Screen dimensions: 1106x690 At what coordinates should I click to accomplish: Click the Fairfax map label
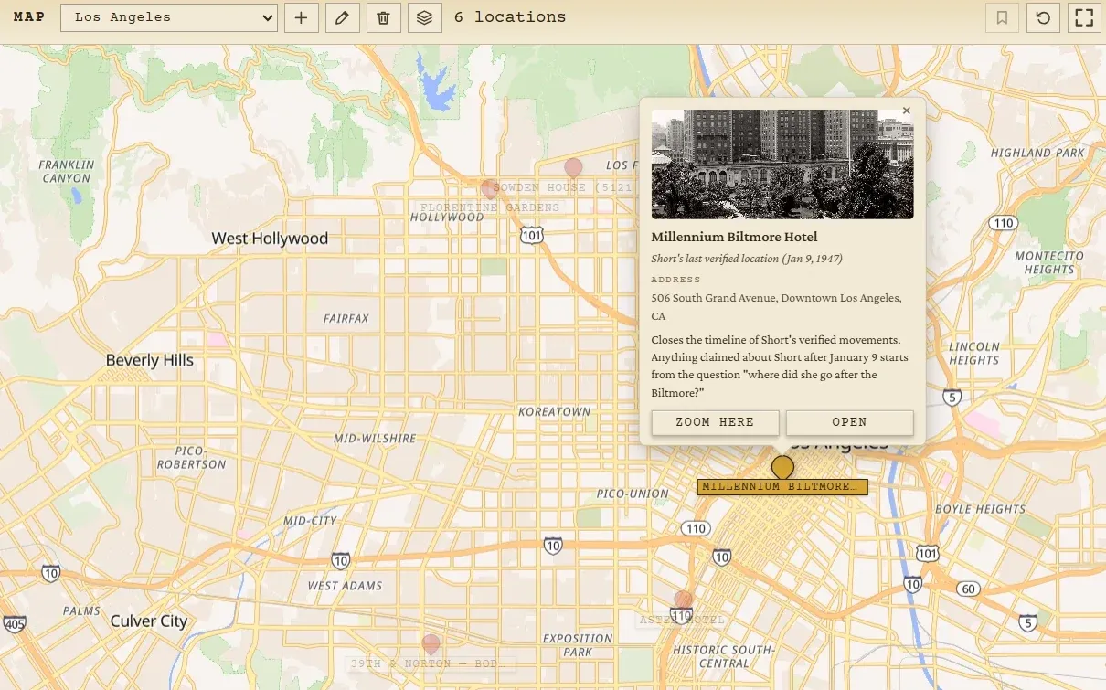click(x=346, y=319)
